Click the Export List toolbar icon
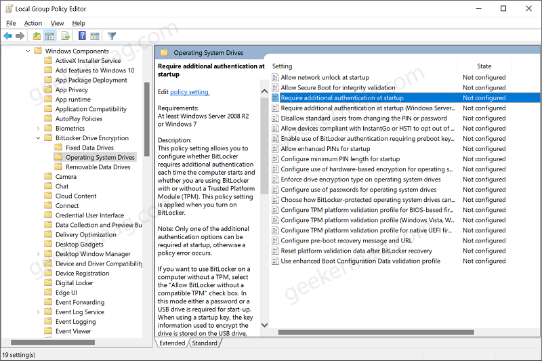Screen dimensions: 542x361 (x=66, y=36)
